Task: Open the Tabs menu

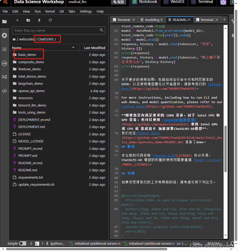Action: pyautogui.click(x=72, y=12)
